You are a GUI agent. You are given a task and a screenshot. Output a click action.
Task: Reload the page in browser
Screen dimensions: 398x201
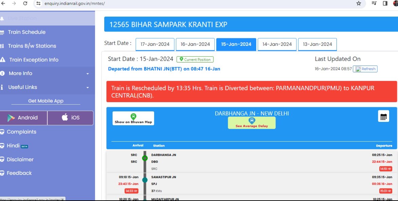tap(25, 3)
